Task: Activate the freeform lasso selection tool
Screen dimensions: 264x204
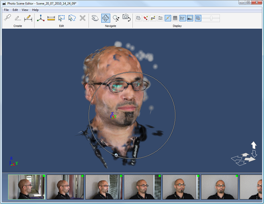Action: (x=72, y=18)
